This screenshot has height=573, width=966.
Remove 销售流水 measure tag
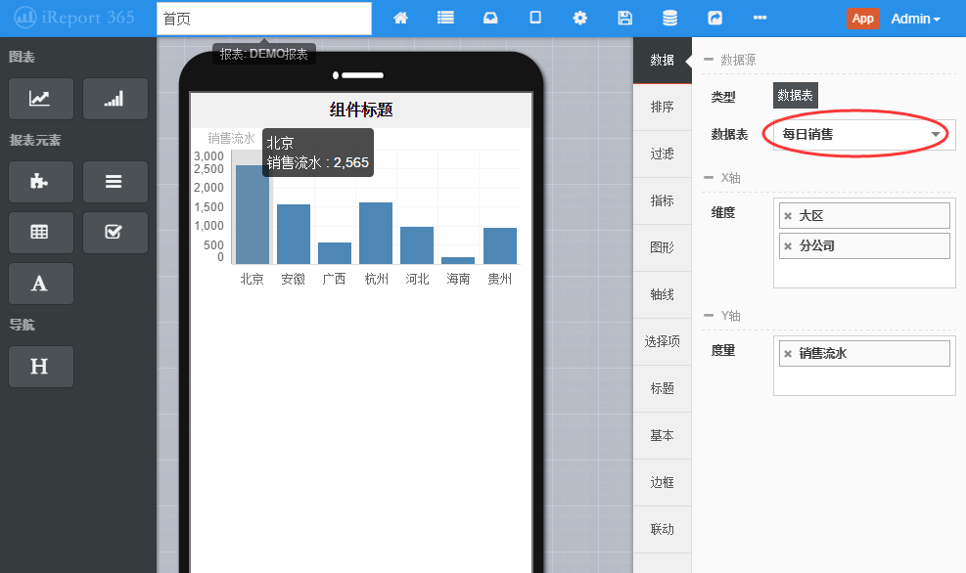[787, 354]
